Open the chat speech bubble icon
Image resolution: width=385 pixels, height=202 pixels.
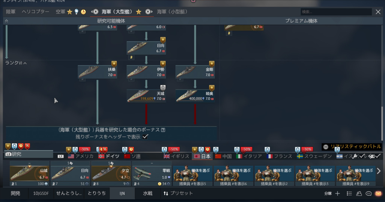[x=368, y=194]
